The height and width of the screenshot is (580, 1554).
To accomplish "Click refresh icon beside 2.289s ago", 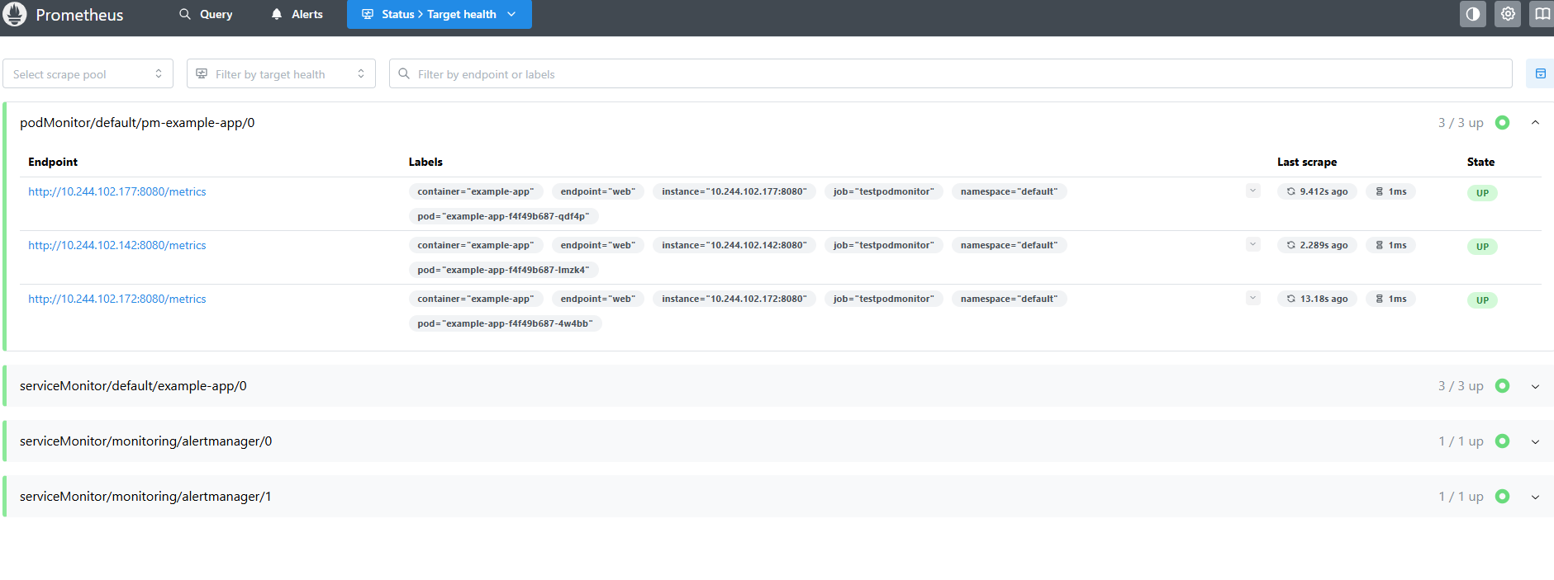I will tap(1290, 245).
